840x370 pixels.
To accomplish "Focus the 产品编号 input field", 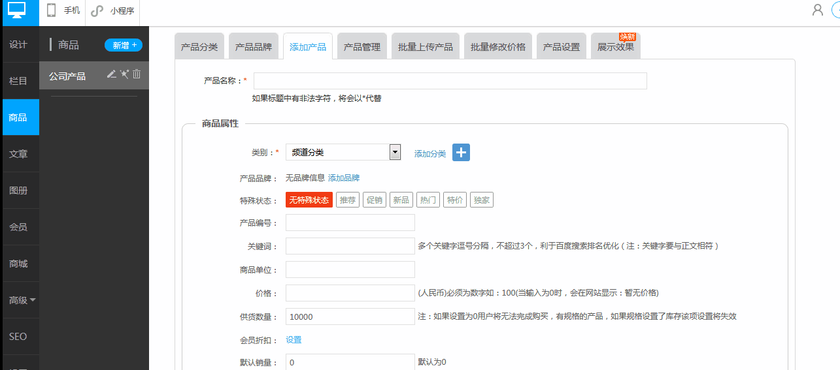I will tap(350, 223).
